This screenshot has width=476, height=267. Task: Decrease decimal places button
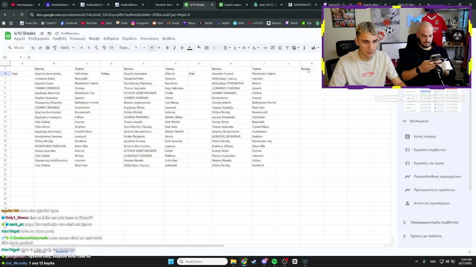(x=96, y=48)
